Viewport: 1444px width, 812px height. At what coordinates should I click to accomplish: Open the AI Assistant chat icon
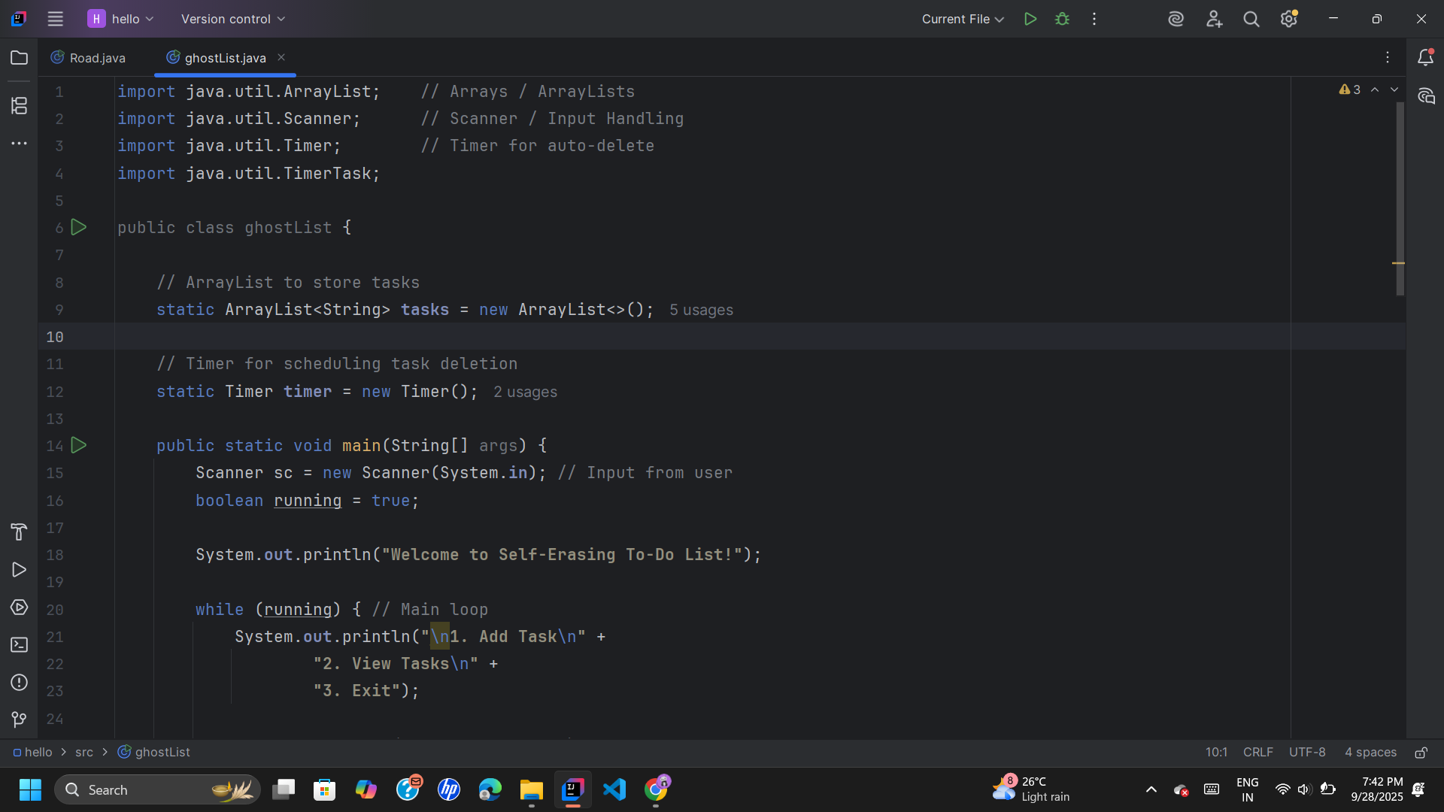(x=1426, y=96)
